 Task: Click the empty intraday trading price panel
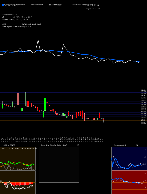click(59, 165)
